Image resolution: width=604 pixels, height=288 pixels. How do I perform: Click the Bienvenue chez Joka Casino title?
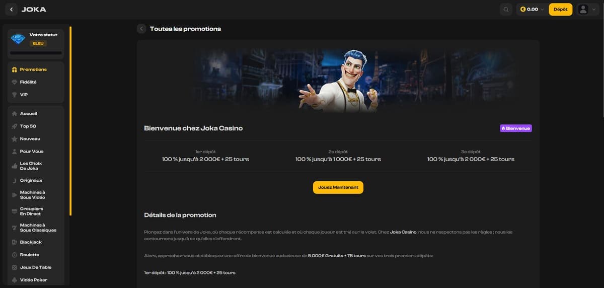point(193,128)
